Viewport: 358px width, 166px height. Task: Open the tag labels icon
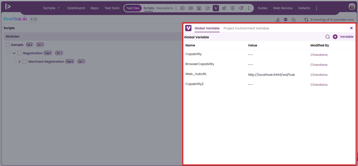(x=241, y=8)
